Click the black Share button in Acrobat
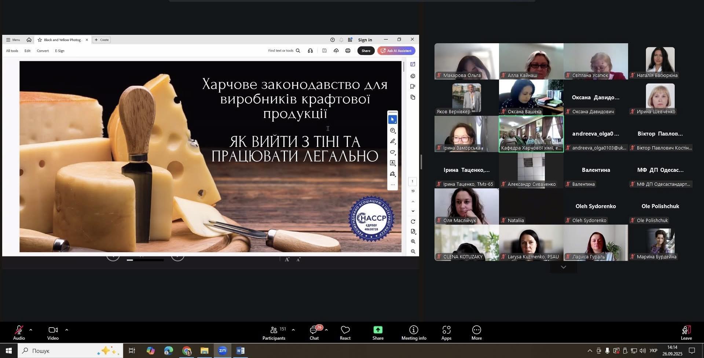 click(x=366, y=51)
